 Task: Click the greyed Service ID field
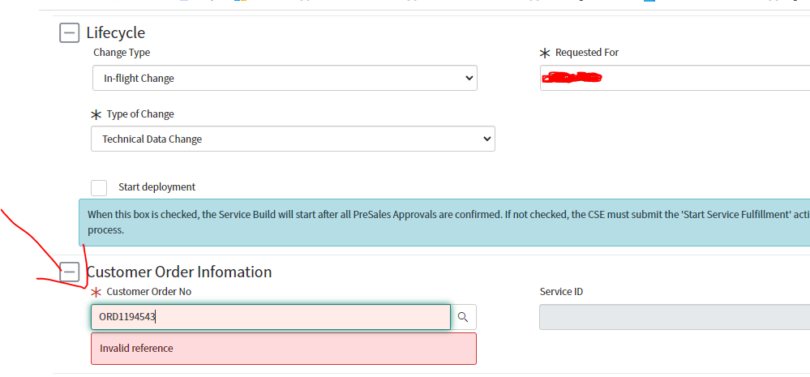pyautogui.click(x=674, y=317)
